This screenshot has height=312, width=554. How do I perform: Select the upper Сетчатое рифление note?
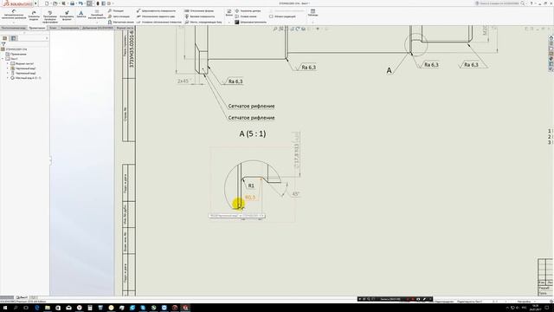tap(251, 106)
